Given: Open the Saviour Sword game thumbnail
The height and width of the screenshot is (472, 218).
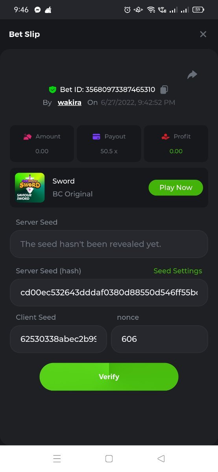Looking at the screenshot, I should [x=30, y=188].
